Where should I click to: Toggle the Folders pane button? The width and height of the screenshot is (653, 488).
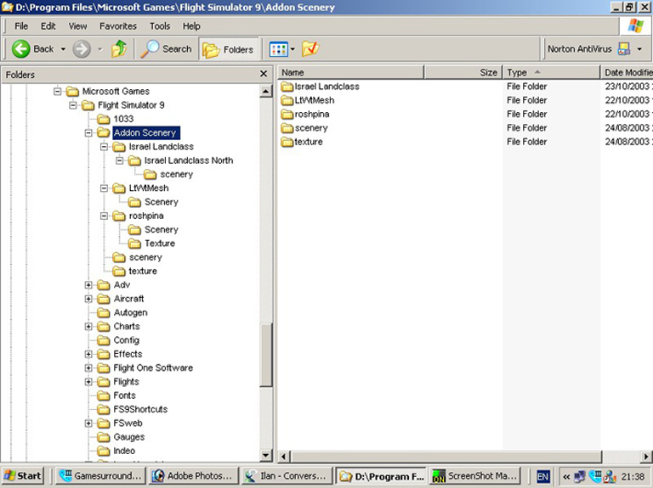pos(228,49)
